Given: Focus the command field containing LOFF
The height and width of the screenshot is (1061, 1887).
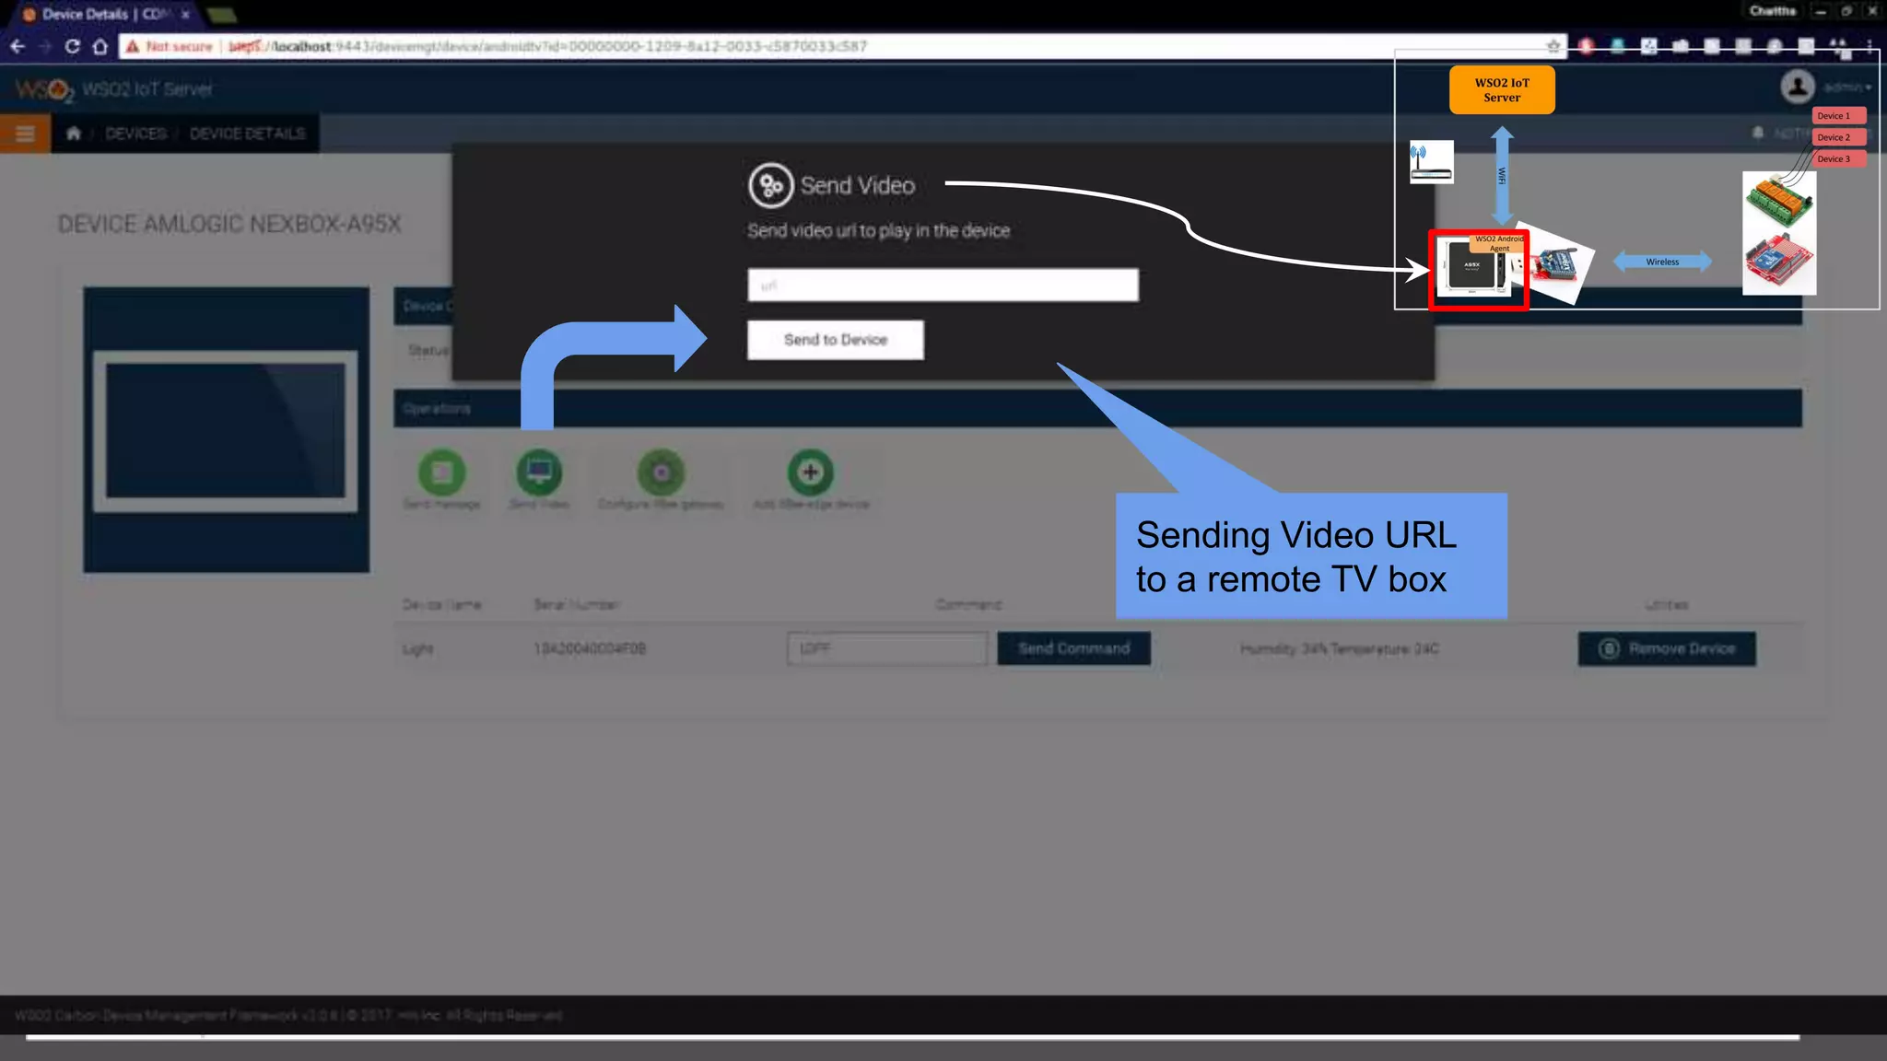Looking at the screenshot, I should tap(887, 648).
